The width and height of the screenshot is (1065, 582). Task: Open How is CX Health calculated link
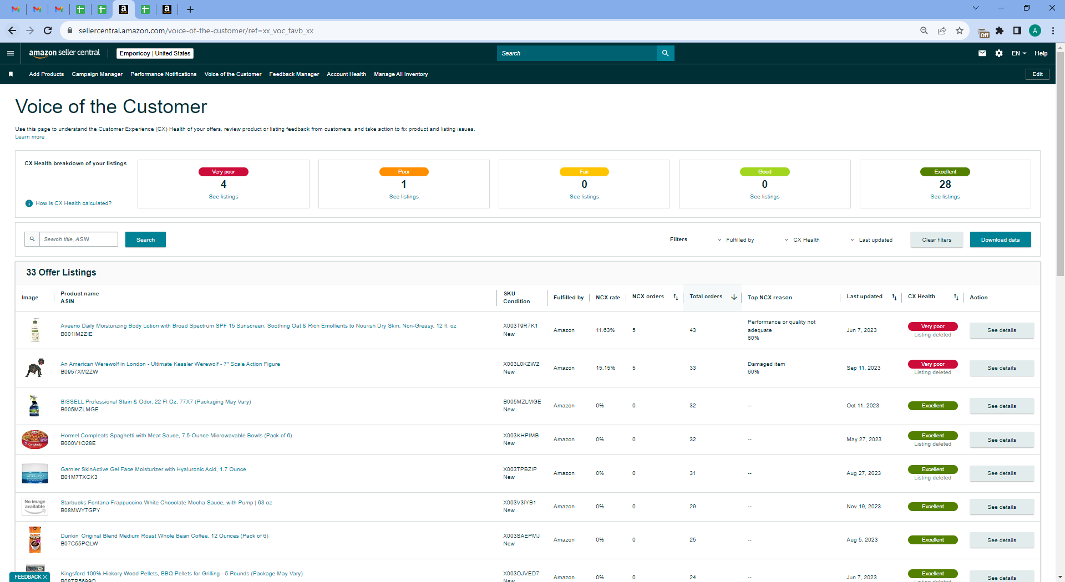(74, 203)
